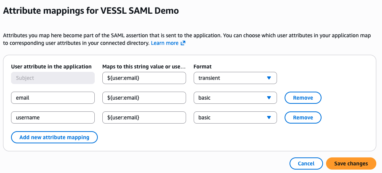The height and width of the screenshot is (173, 382).
Task: Click the external link icon beside Learn more
Action: pos(183,43)
